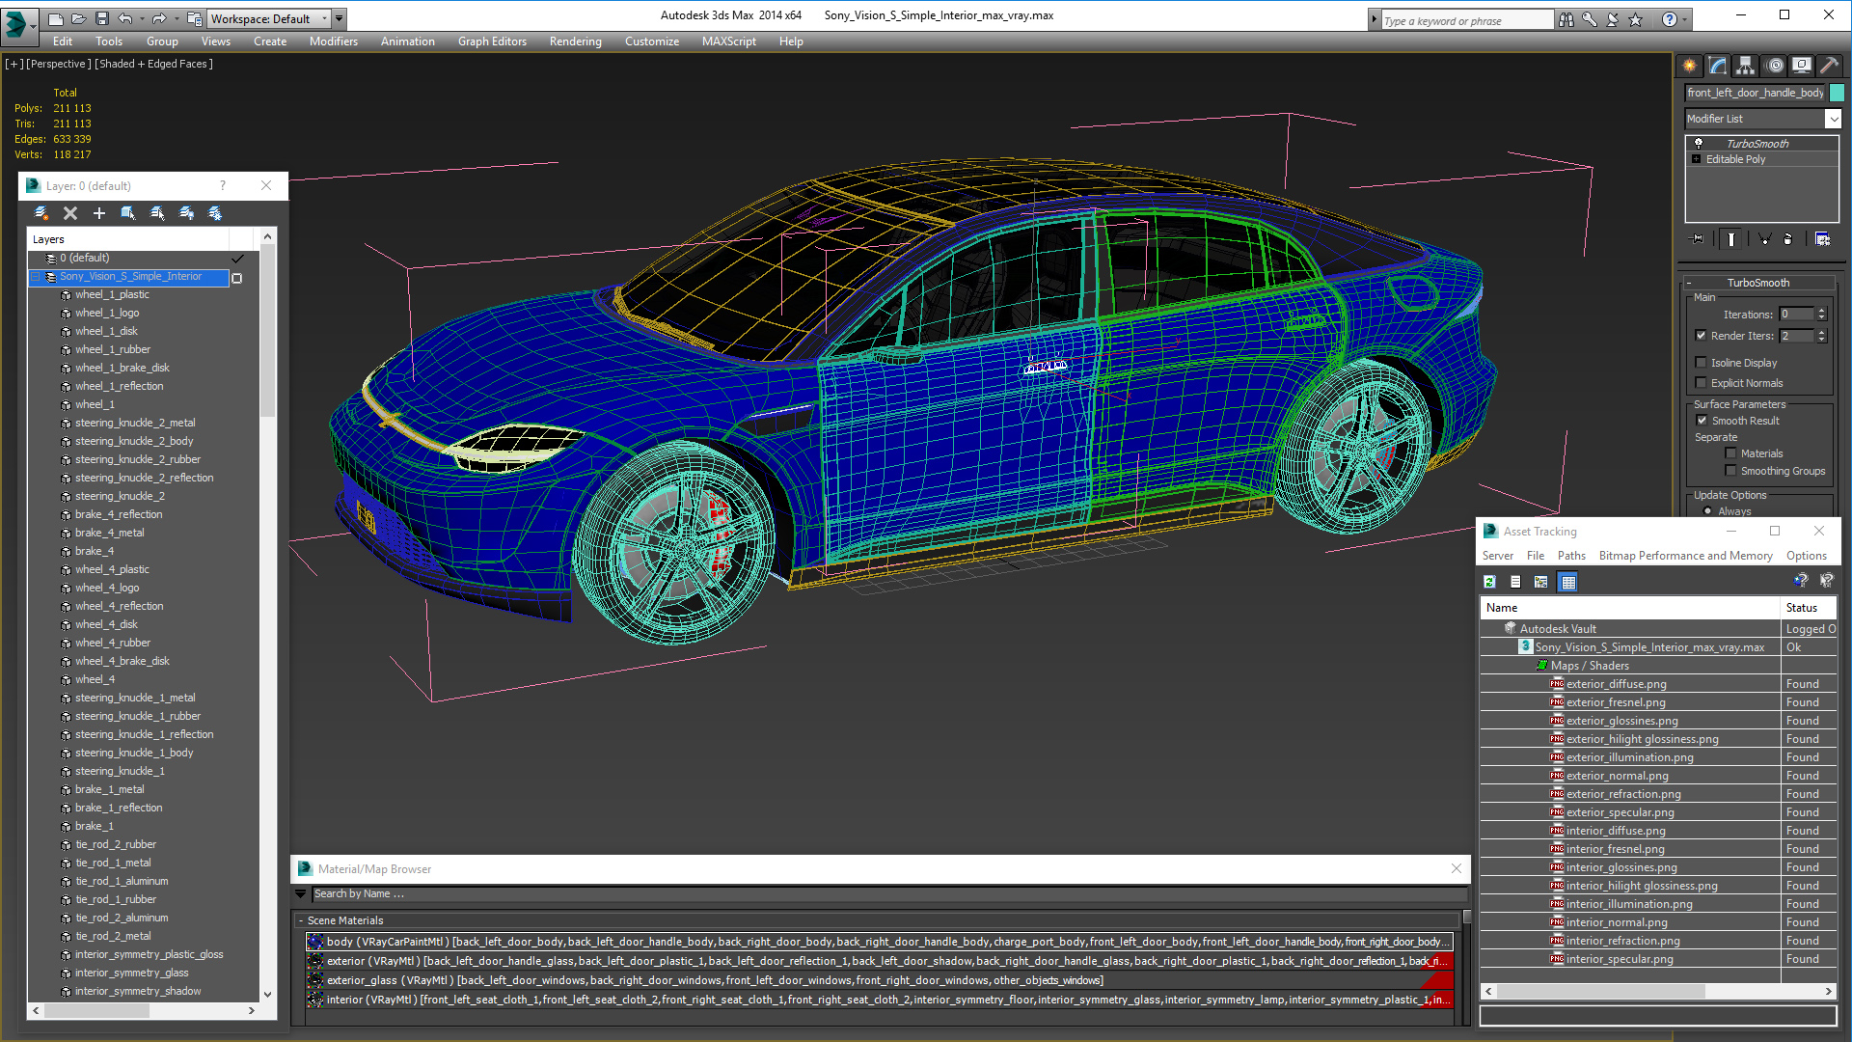Open the Edit menu
The width and height of the screenshot is (1852, 1042).
click(63, 41)
